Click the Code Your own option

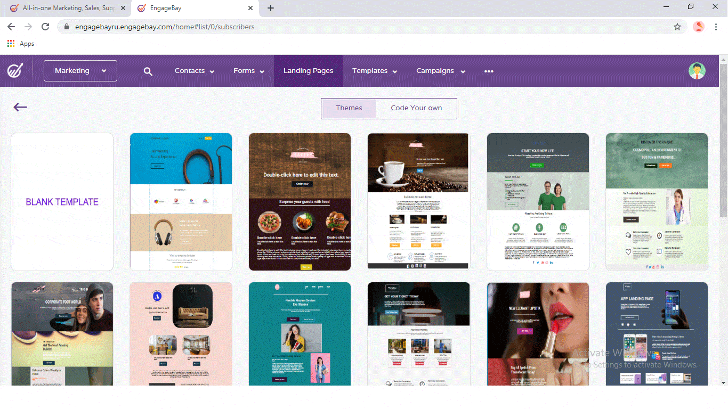(x=416, y=108)
